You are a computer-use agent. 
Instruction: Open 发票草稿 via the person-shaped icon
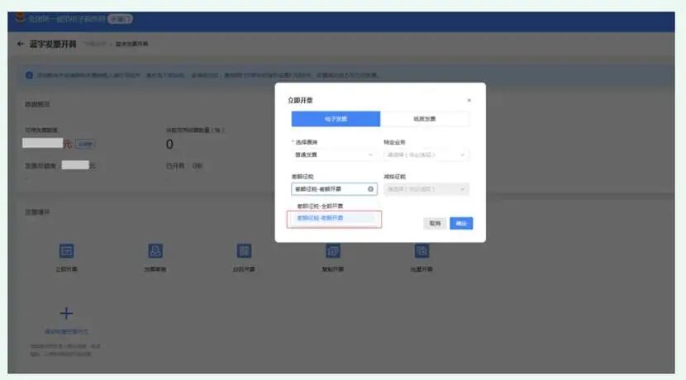(x=155, y=250)
